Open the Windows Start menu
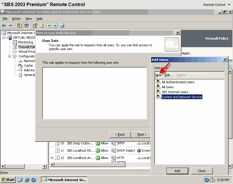This screenshot has width=233, height=184. (x=8, y=180)
